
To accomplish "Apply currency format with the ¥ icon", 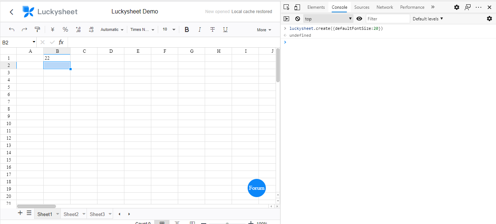I will (x=52, y=30).
